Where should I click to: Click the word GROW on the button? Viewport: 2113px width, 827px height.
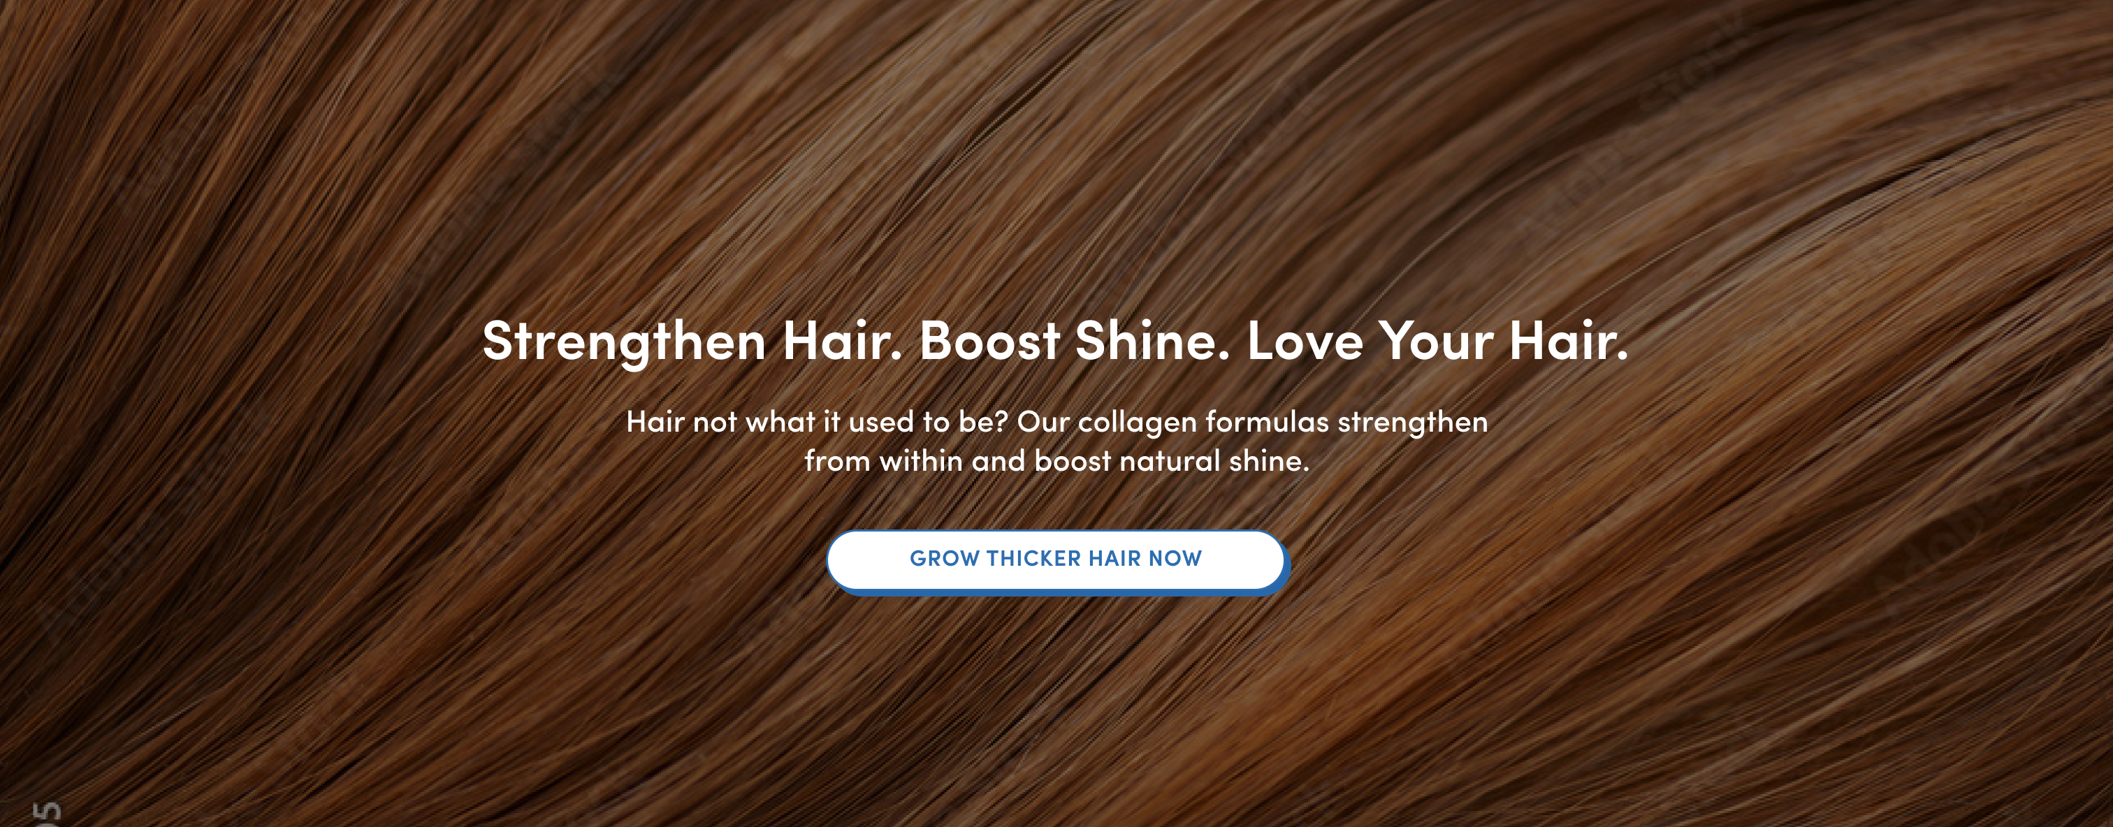coord(944,559)
